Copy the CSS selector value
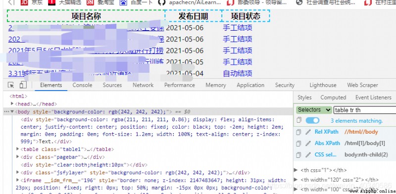The image size is (396, 194). point(298,154)
